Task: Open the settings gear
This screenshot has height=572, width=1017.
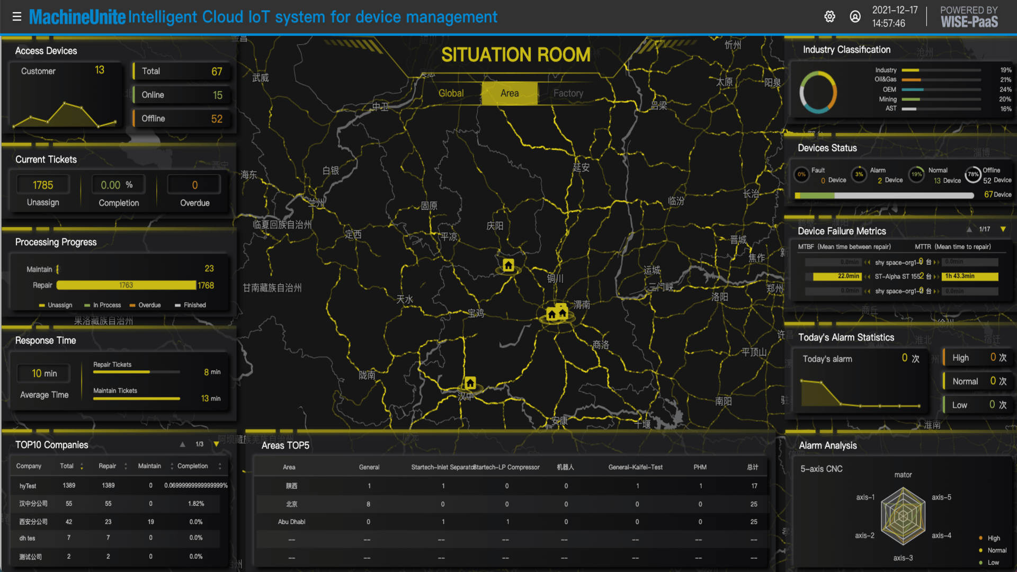Action: (829, 17)
